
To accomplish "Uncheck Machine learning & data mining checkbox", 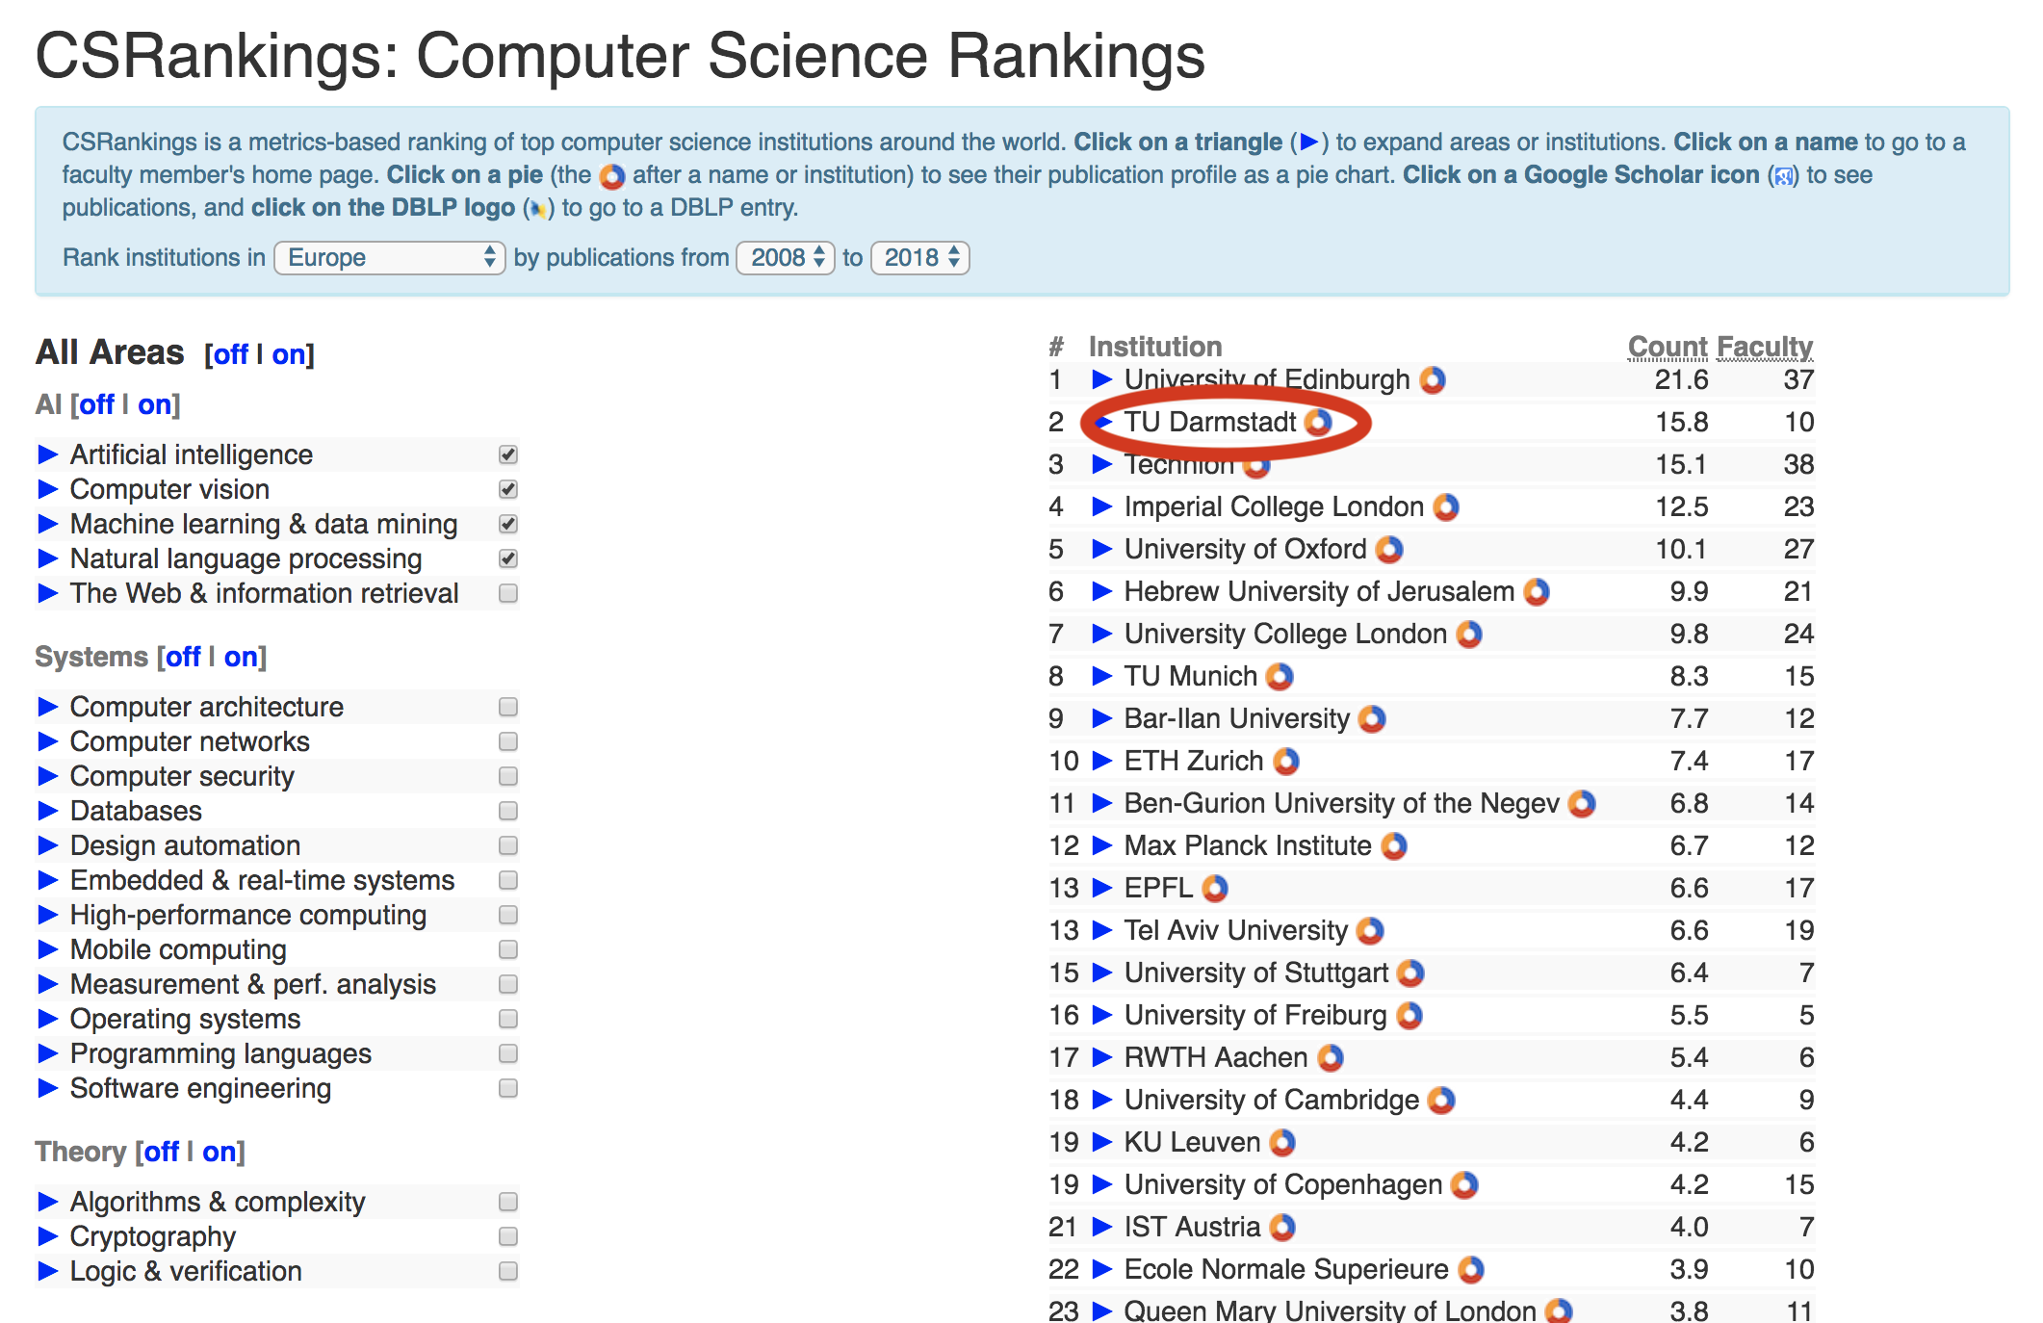I will click(x=508, y=524).
